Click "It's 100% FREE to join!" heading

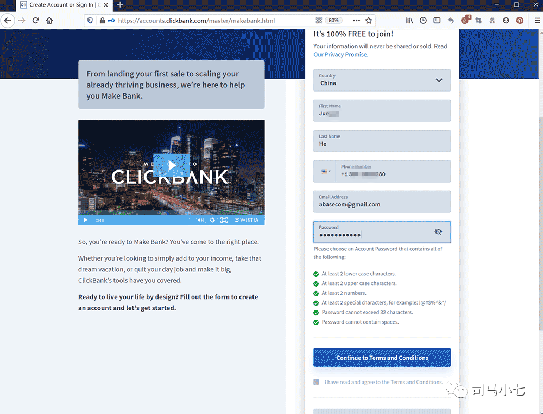[353, 34]
